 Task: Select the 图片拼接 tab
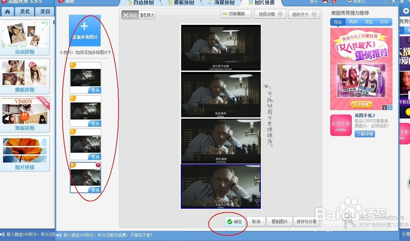coord(262,2)
